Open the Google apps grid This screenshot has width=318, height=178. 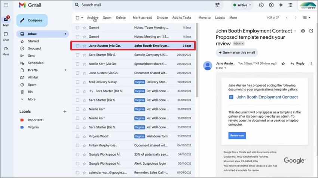tap(290, 5)
